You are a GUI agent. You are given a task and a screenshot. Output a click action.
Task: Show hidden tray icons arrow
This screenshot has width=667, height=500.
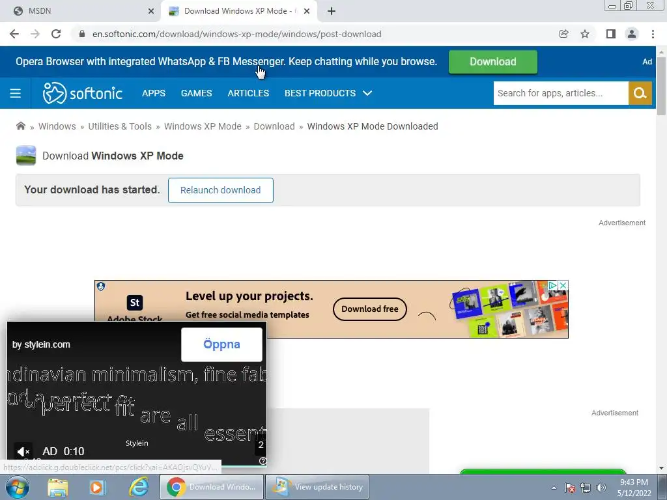554,488
